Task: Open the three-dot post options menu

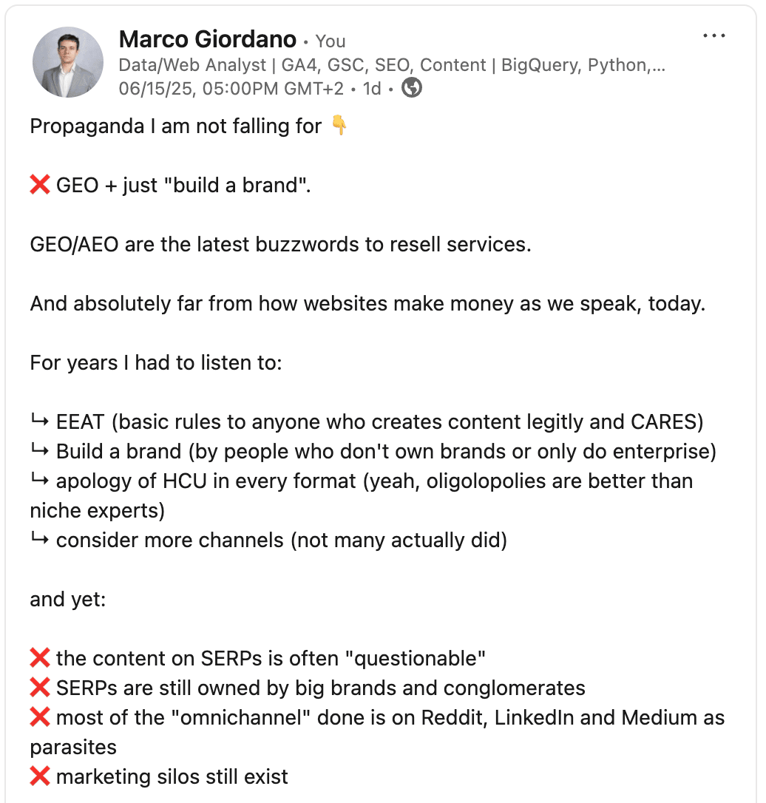Action: pyautogui.click(x=714, y=35)
